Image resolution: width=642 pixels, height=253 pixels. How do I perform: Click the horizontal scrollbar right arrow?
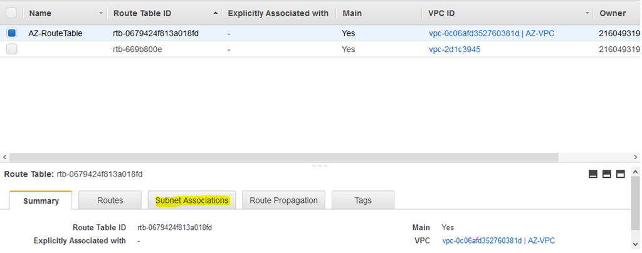636,157
